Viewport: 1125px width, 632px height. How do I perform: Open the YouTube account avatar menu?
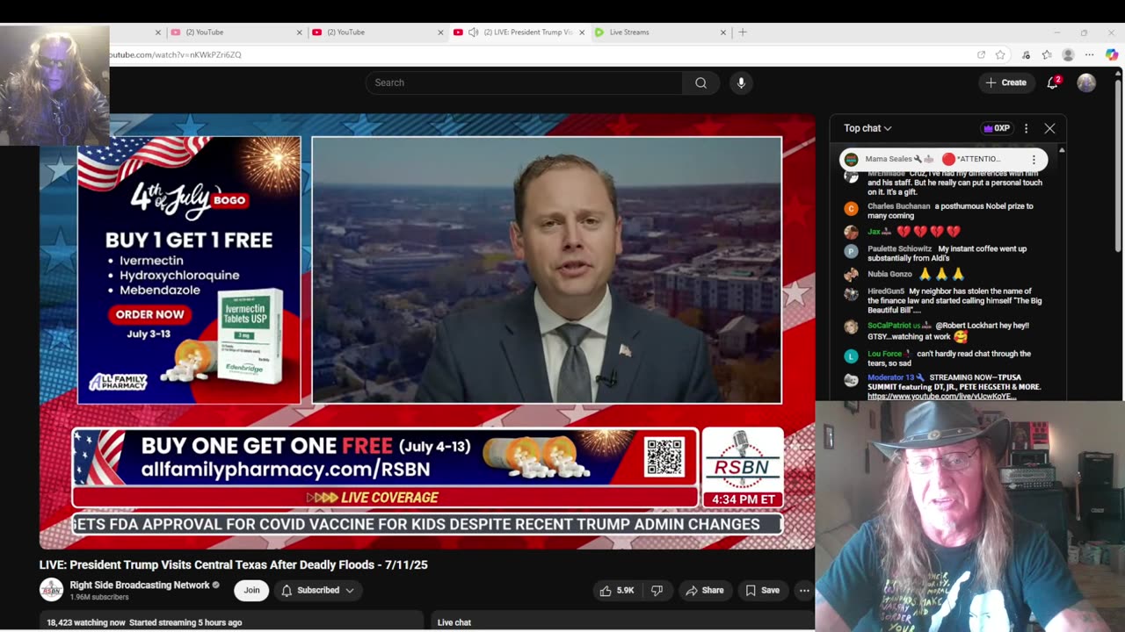(1086, 83)
